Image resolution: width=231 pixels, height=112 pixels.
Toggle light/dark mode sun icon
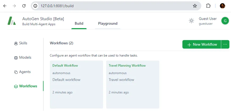click(191, 21)
